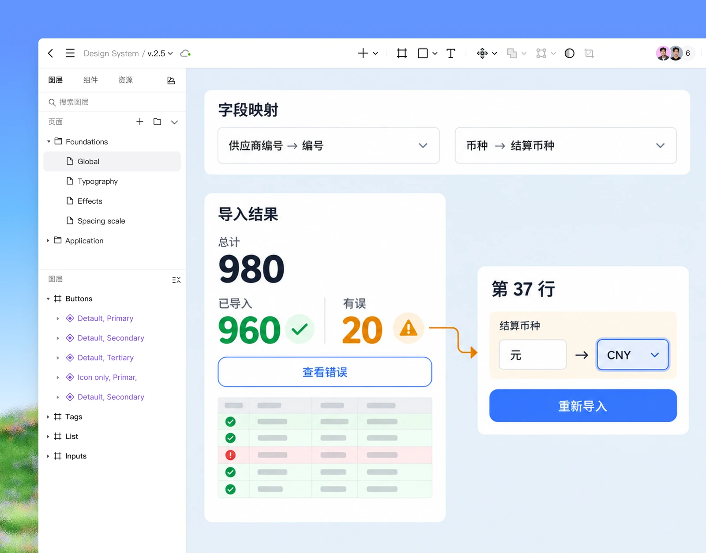This screenshot has width=706, height=553.
Task: Collapse the Foundations folder
Action: coord(49,142)
